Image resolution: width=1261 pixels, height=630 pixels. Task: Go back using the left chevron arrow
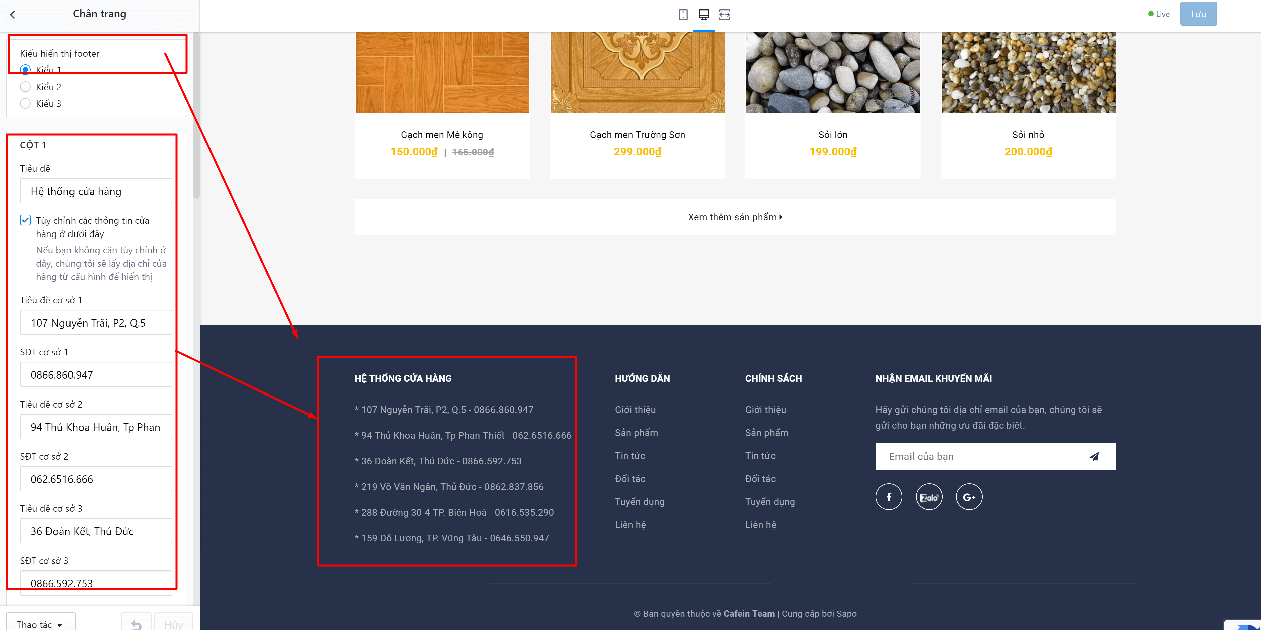[13, 15]
